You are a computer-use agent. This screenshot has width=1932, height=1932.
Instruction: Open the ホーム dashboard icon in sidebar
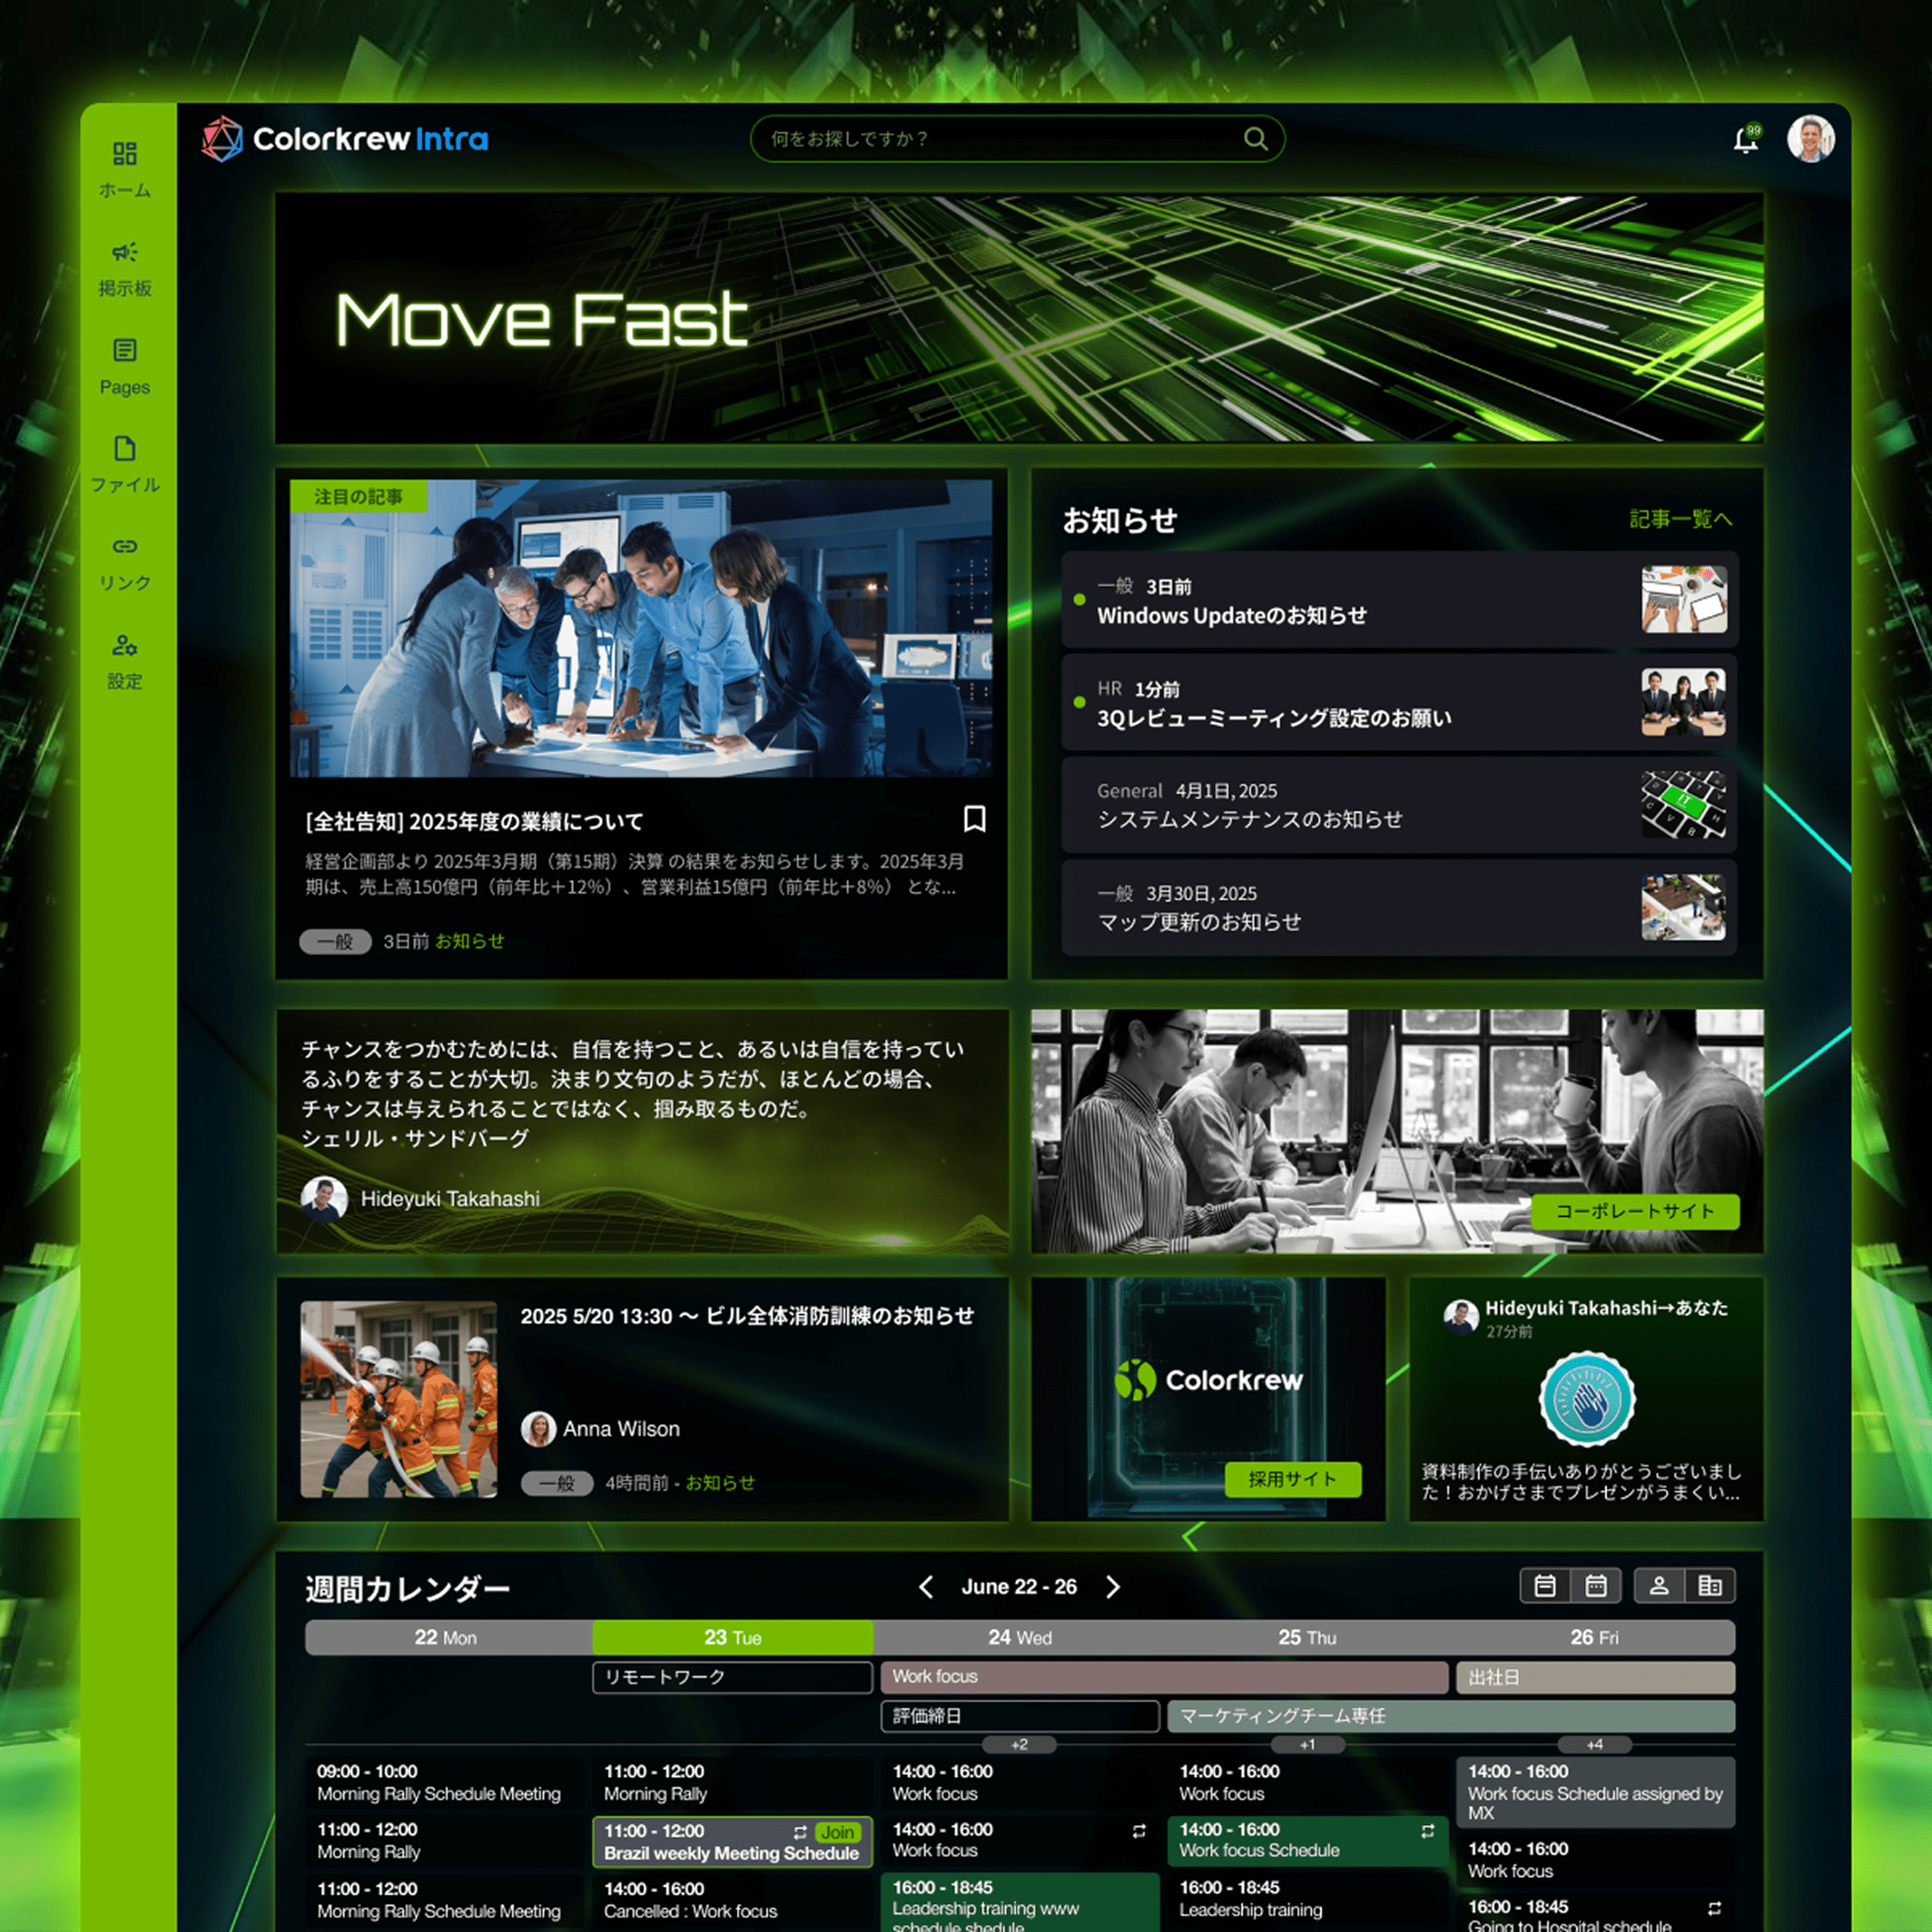click(124, 154)
